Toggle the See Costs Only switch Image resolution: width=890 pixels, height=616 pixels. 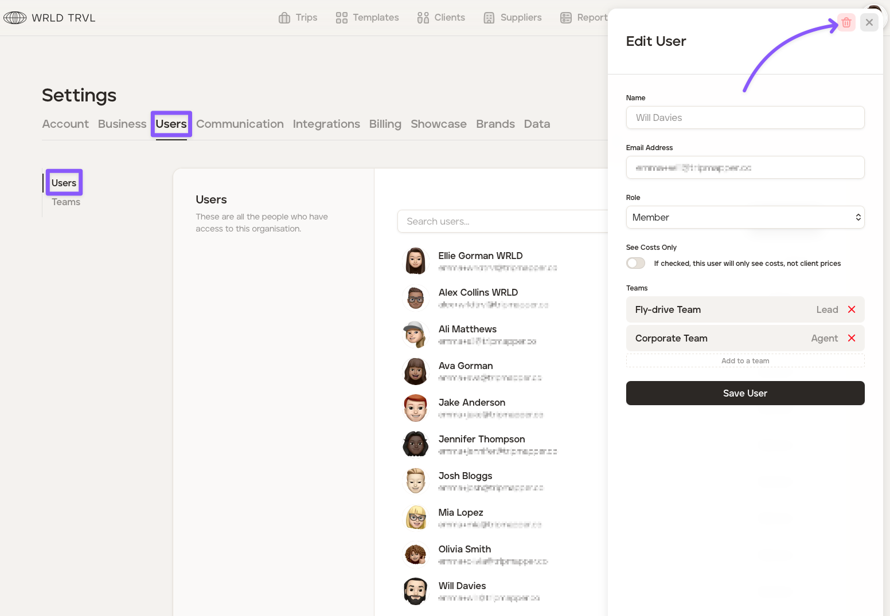(635, 263)
